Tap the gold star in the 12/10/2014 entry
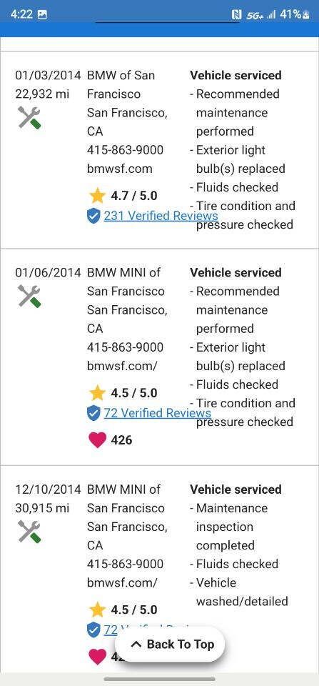Image resolution: width=319 pixels, height=686 pixels. coord(97,610)
